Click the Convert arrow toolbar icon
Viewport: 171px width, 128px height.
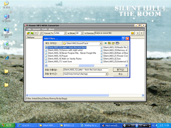pyautogui.click(x=41, y=33)
